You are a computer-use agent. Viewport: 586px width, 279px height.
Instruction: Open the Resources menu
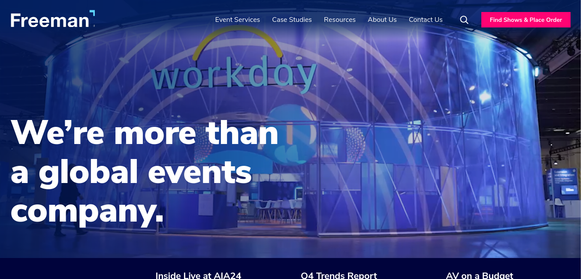pyautogui.click(x=340, y=20)
